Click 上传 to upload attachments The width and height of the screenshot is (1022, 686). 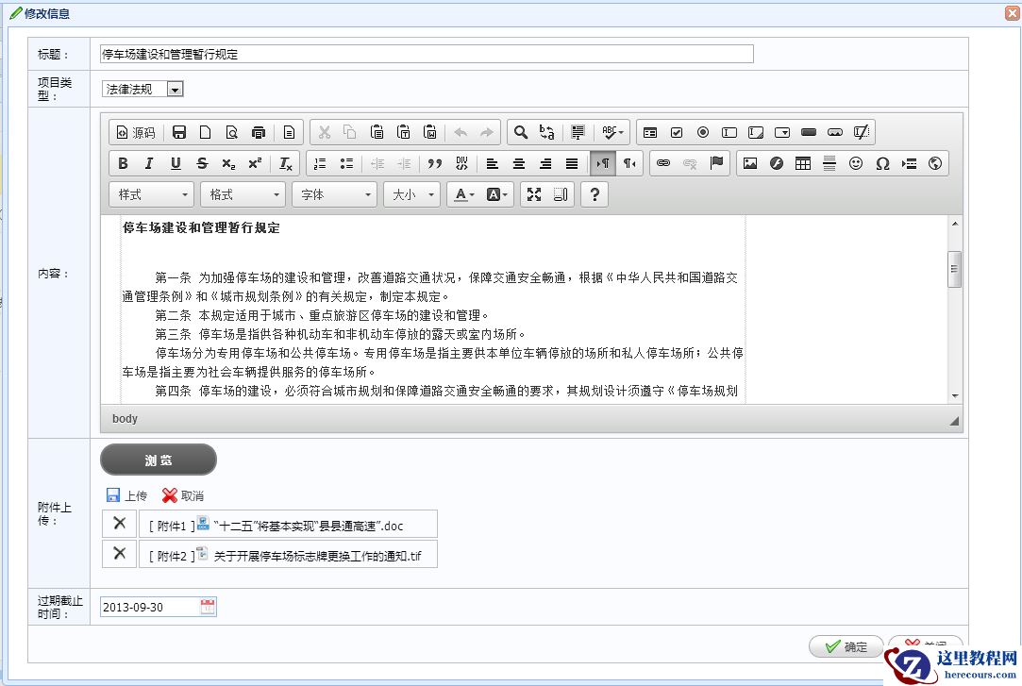coord(127,495)
